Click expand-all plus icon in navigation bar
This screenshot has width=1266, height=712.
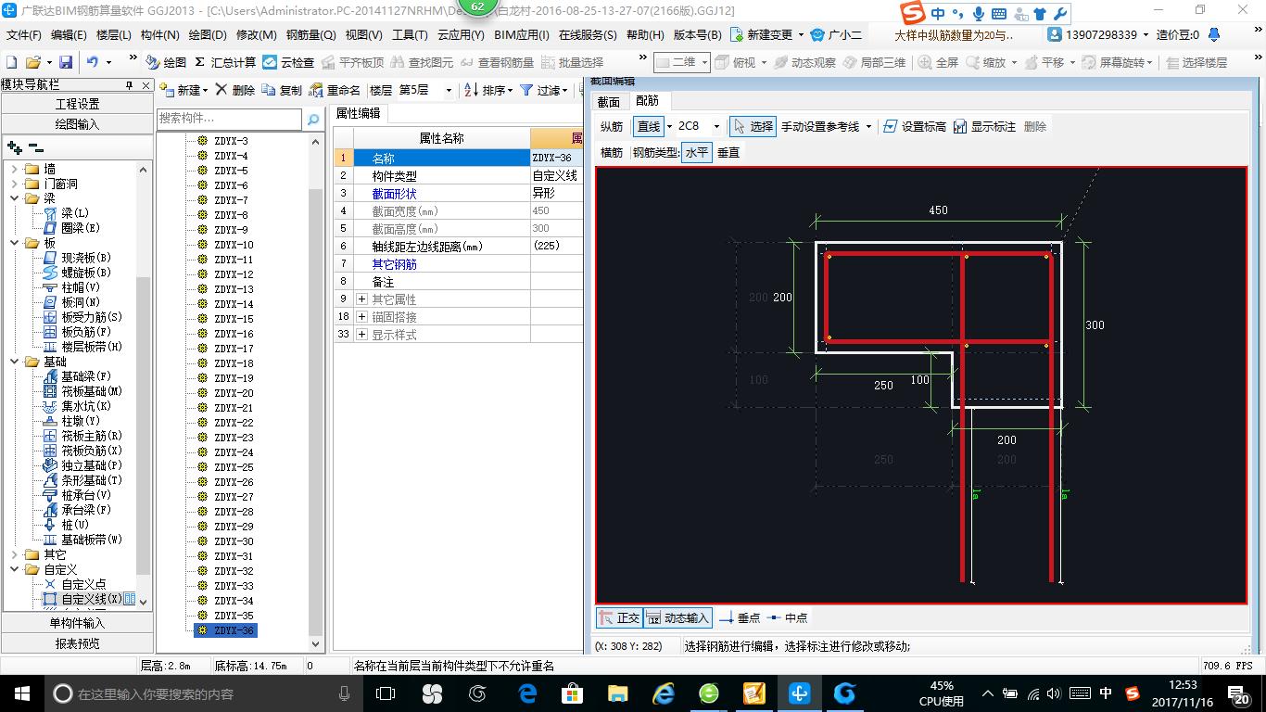[15, 146]
